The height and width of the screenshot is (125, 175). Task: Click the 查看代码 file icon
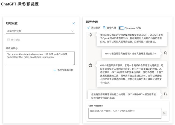104,28
